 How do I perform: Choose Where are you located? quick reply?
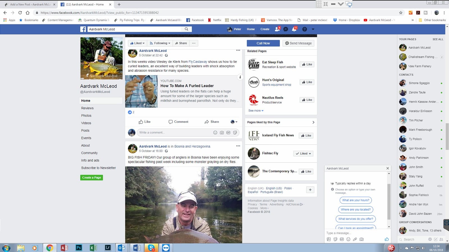click(356, 209)
